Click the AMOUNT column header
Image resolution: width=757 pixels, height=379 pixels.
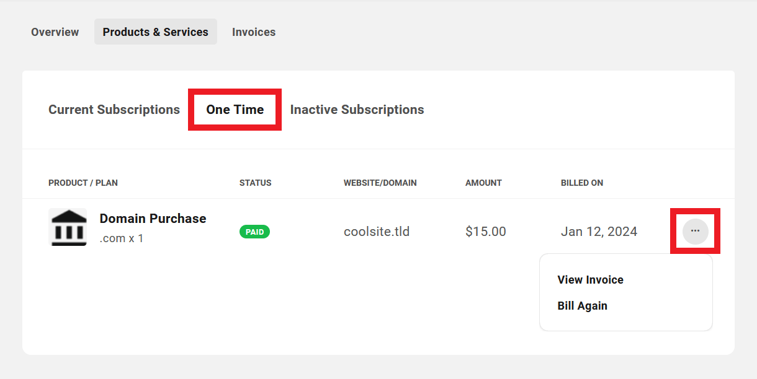pyautogui.click(x=483, y=183)
